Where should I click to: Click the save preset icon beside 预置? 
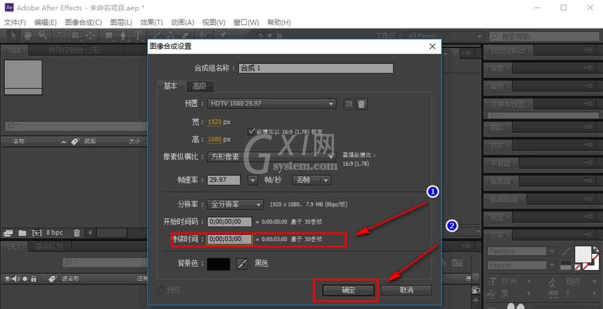[349, 104]
